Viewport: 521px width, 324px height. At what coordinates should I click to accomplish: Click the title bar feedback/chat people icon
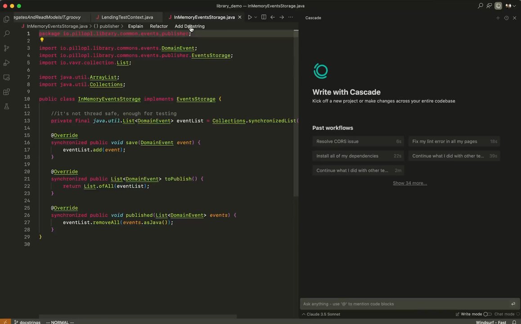pyautogui.click(x=489, y=6)
